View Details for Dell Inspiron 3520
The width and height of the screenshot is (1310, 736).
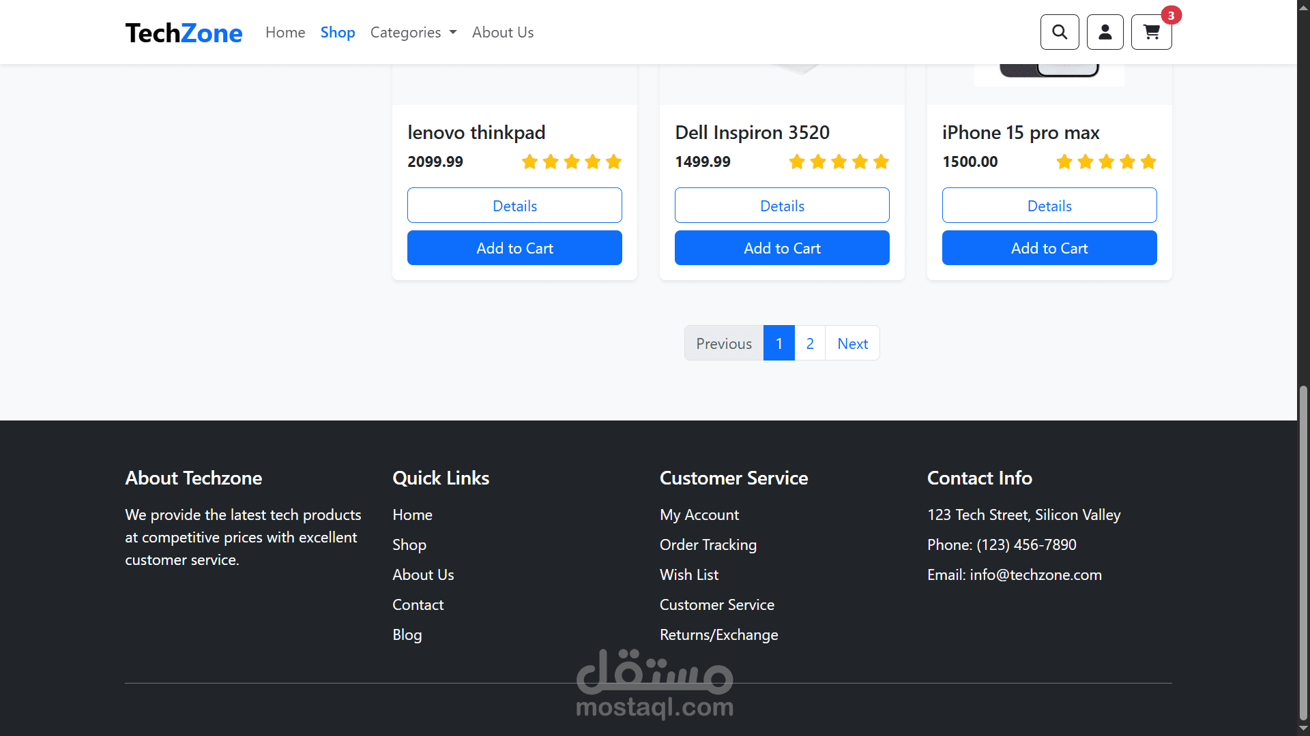[782, 205]
